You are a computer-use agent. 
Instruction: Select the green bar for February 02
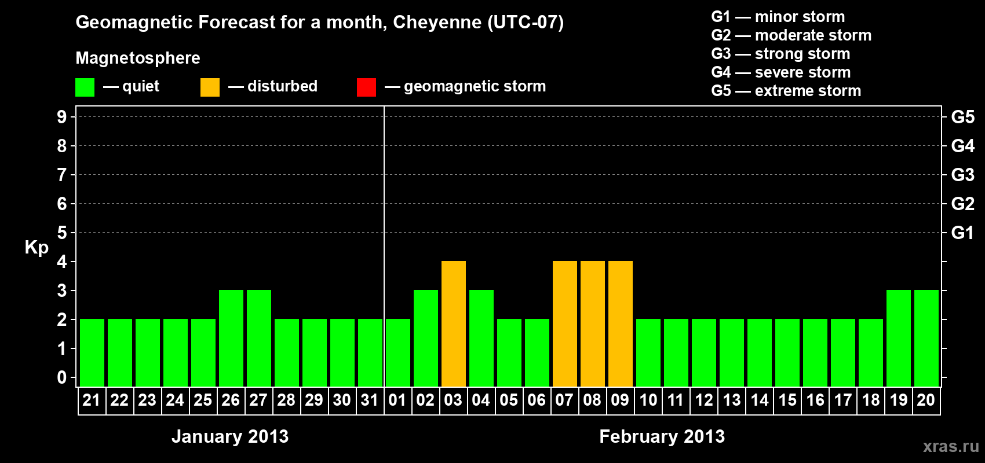pyautogui.click(x=426, y=339)
